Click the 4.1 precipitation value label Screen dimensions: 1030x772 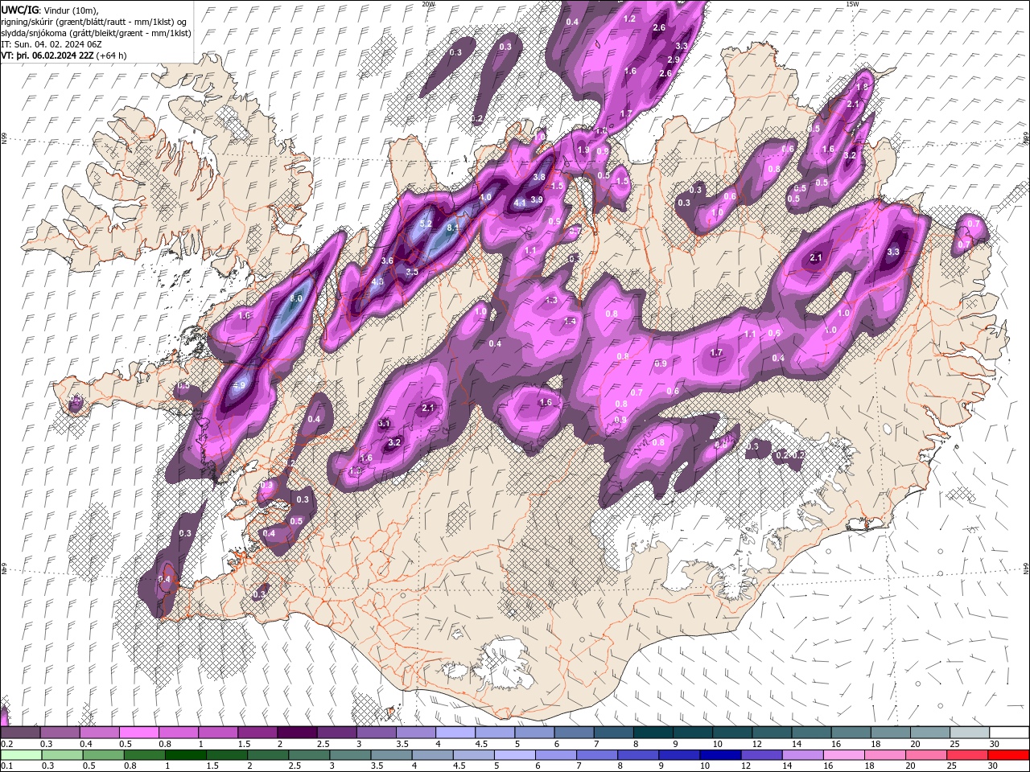520,203
